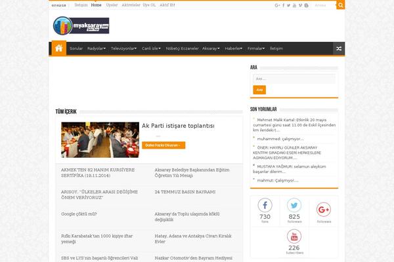
Task: Expand the Radyolar dropdown menu
Action: 97,48
